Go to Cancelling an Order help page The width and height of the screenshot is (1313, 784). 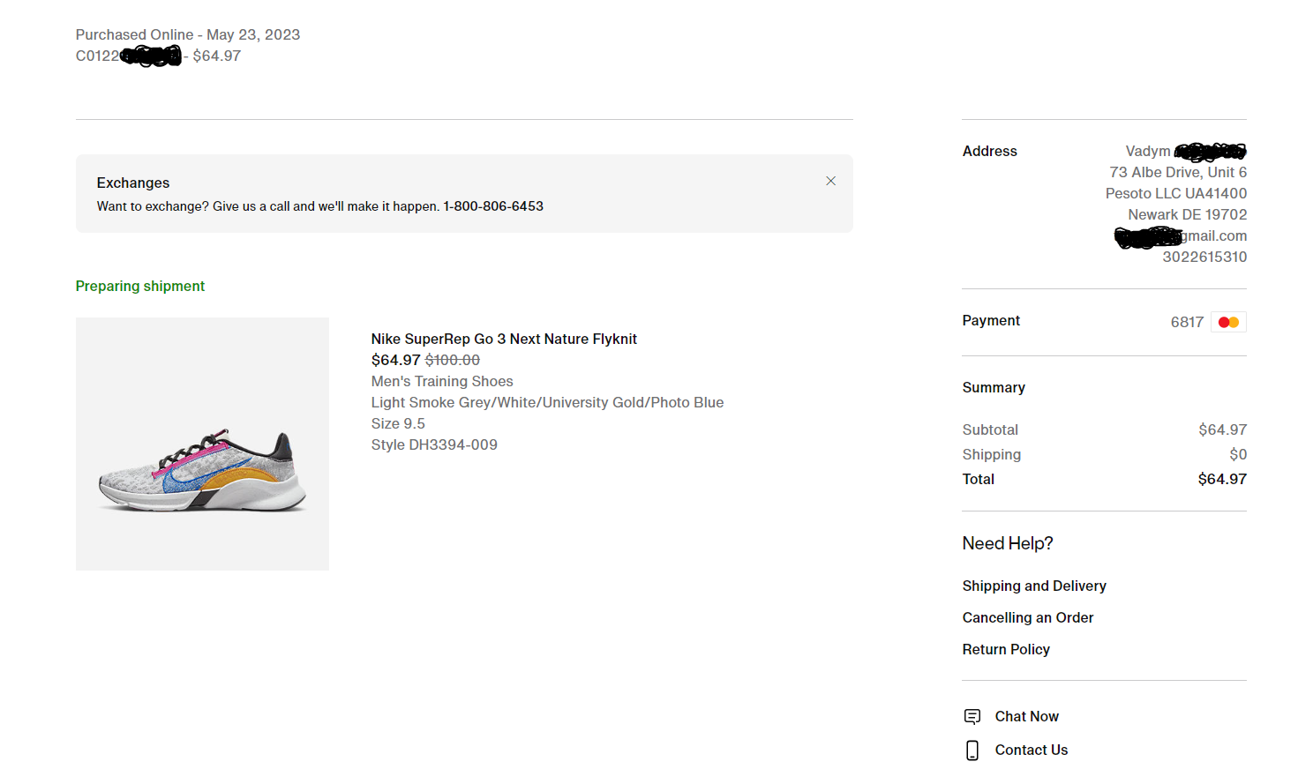1028,617
